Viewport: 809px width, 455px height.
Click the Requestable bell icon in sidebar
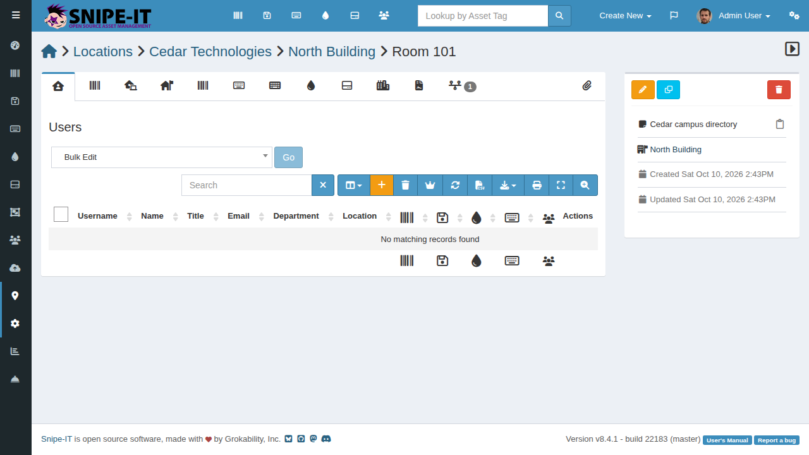coord(15,379)
